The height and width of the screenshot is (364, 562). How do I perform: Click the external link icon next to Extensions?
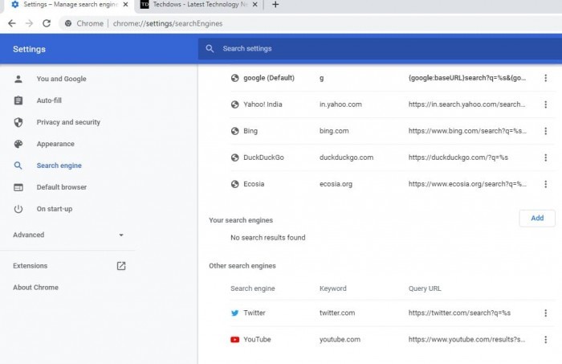point(121,266)
